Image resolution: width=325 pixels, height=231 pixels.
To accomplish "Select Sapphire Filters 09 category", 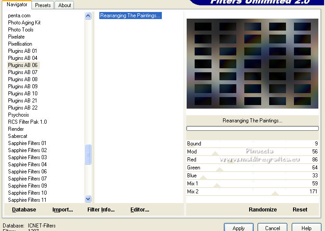I will [x=27, y=186].
